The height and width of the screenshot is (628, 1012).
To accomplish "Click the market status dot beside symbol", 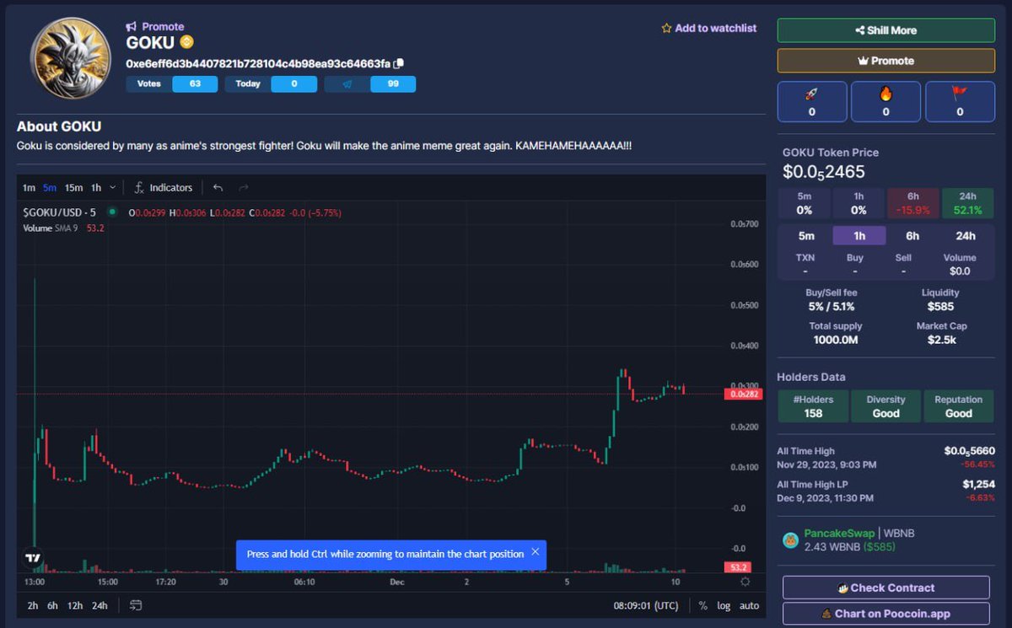I will pyautogui.click(x=112, y=212).
